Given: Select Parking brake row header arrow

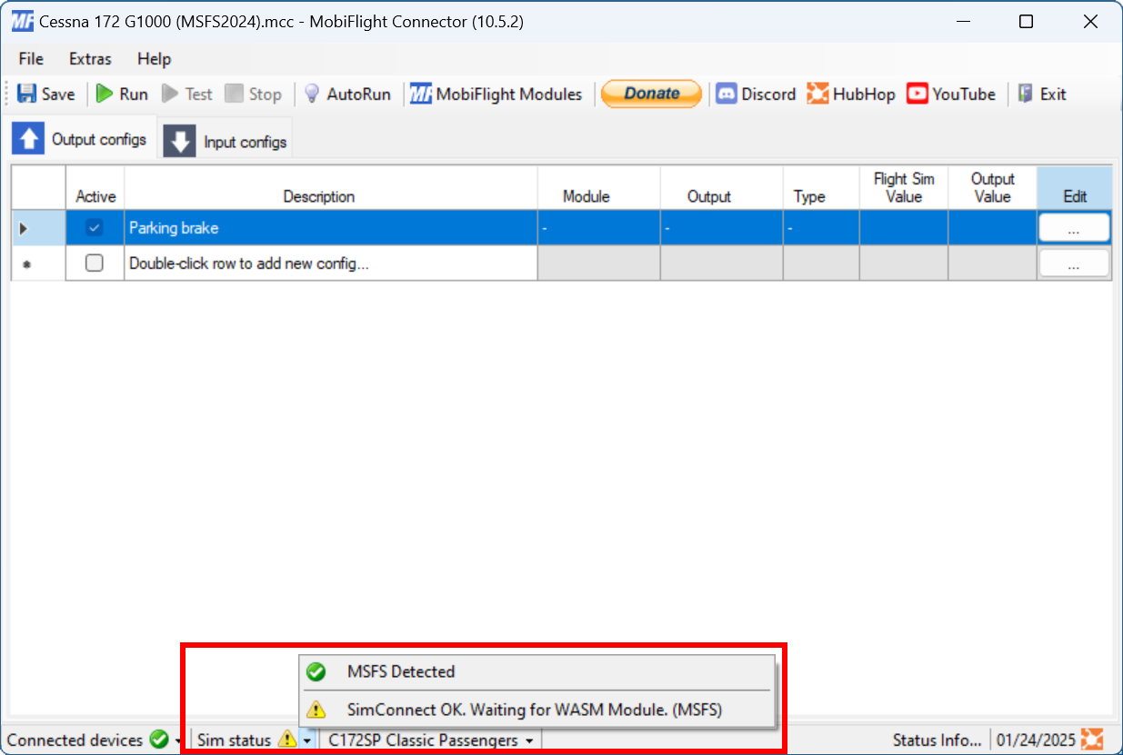Looking at the screenshot, I should 38,228.
